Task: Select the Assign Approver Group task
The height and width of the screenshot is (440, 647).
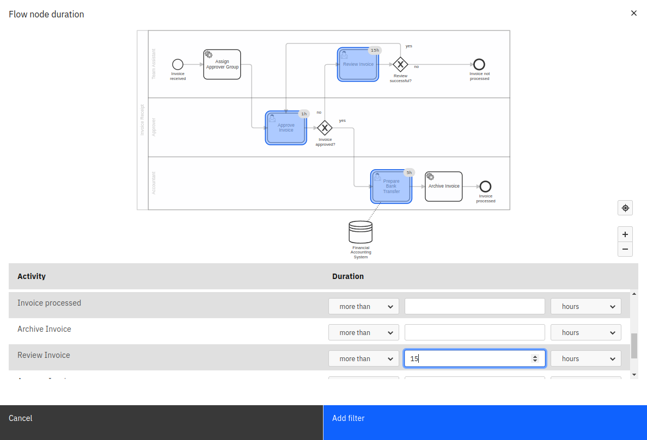Action: click(222, 64)
